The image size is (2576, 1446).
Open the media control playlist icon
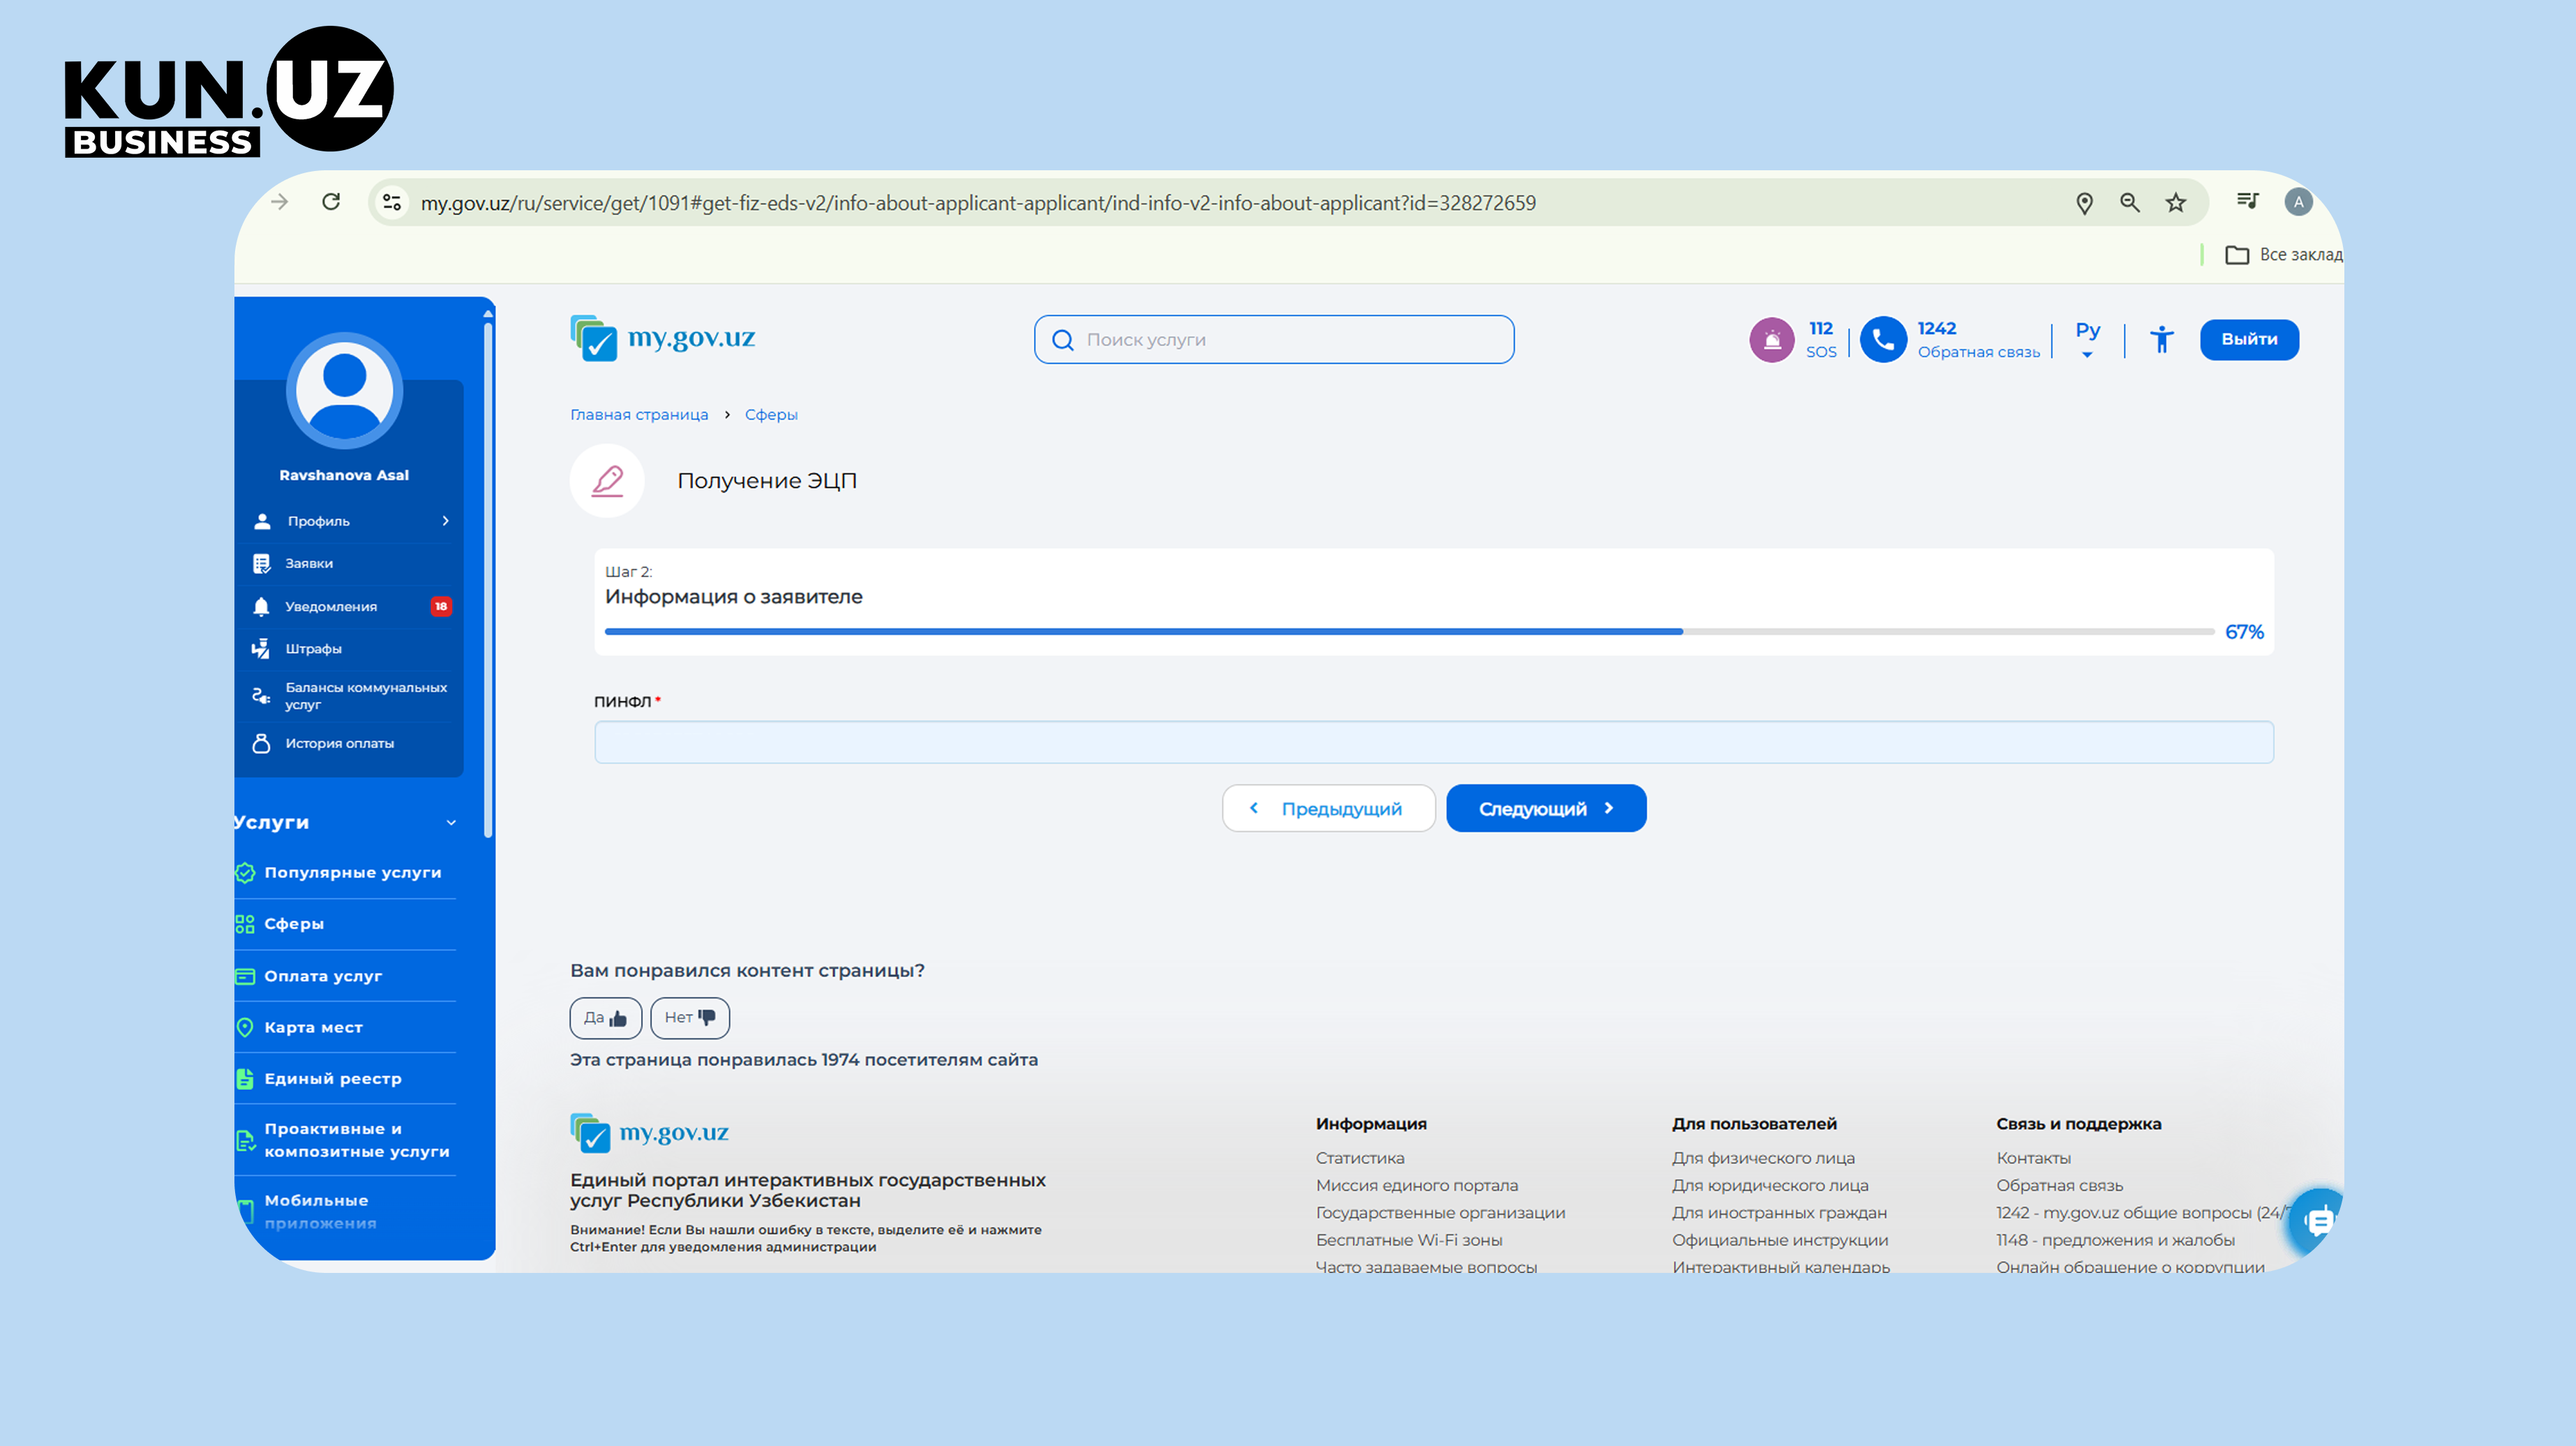pyautogui.click(x=2248, y=201)
